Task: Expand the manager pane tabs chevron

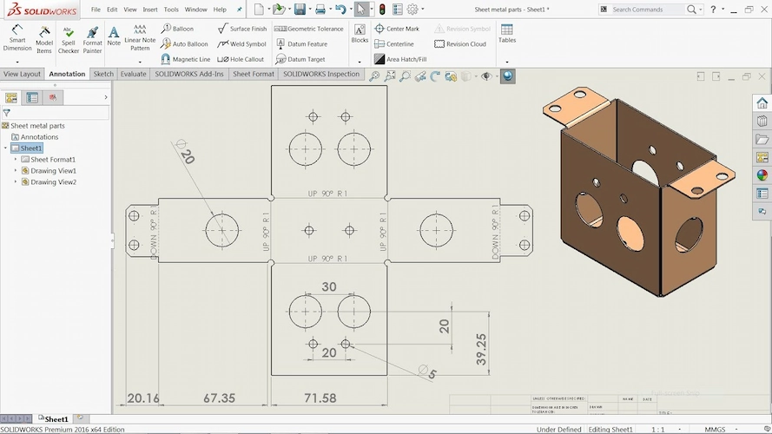Action: [106, 97]
